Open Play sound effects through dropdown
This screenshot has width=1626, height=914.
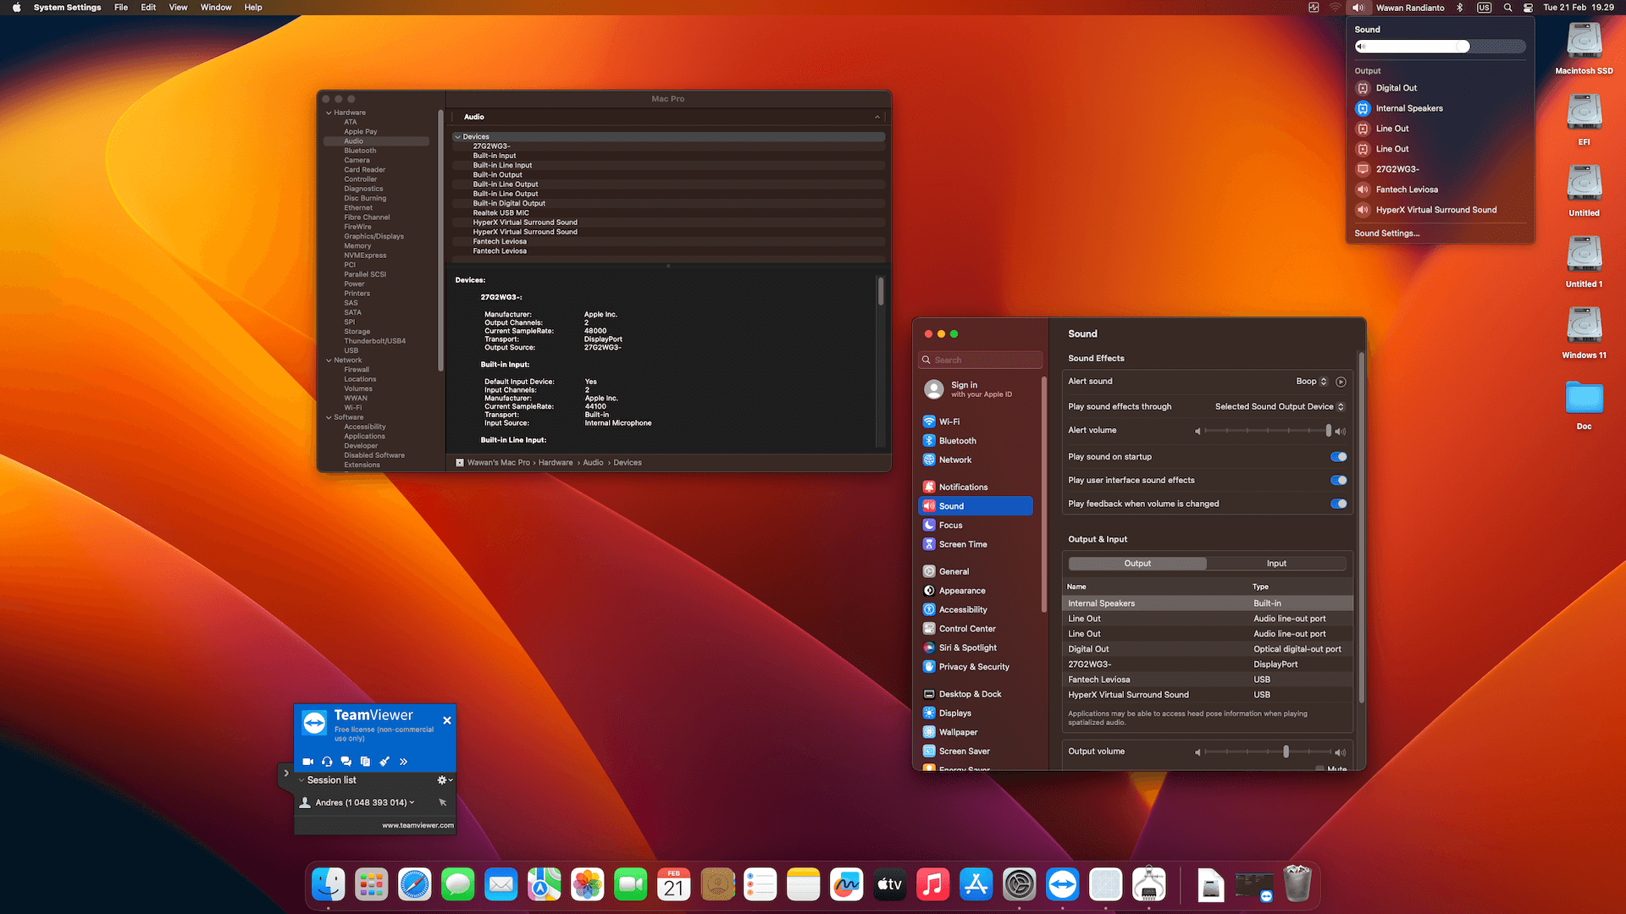pos(1280,407)
